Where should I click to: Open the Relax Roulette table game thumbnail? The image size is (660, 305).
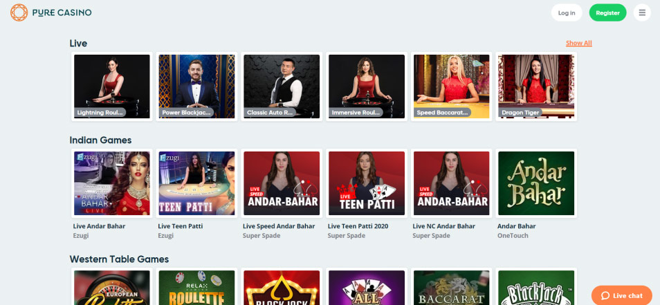pos(196,288)
